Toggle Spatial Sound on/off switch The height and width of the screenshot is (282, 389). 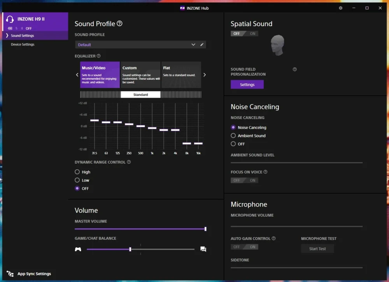(x=244, y=33)
